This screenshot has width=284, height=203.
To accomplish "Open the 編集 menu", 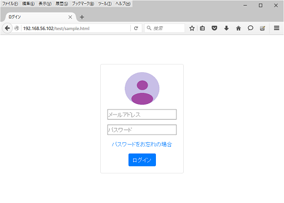I will coord(28,3).
